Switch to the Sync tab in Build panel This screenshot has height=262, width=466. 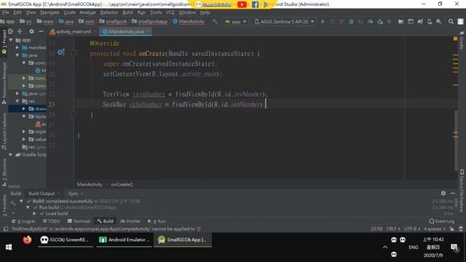(x=73, y=194)
